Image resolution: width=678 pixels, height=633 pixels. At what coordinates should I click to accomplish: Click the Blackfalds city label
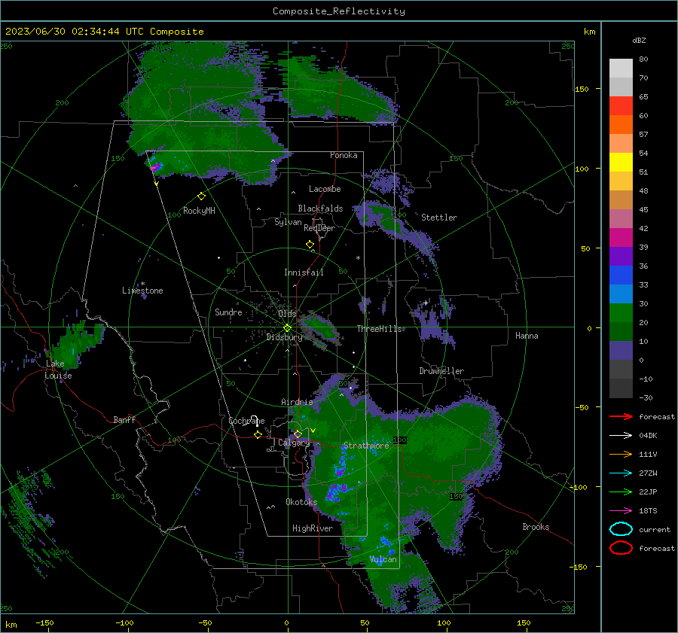click(x=320, y=208)
